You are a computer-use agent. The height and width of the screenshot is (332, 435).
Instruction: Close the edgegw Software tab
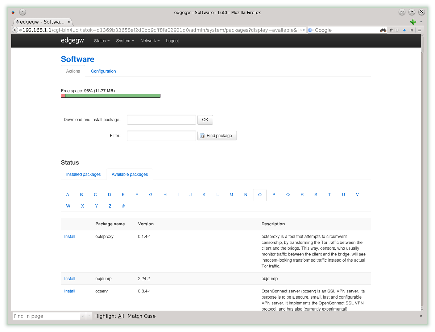click(x=69, y=22)
